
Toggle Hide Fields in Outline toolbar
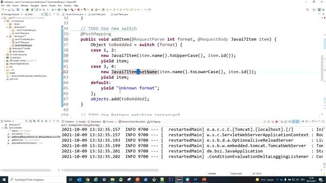[x=34, y=121]
